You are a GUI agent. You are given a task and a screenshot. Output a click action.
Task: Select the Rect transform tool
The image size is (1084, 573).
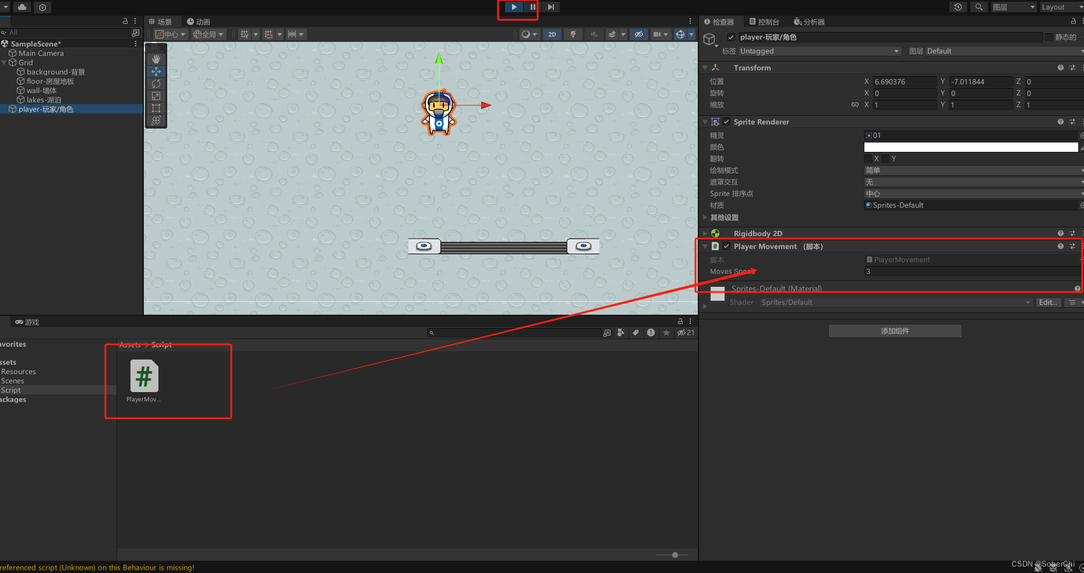(156, 108)
